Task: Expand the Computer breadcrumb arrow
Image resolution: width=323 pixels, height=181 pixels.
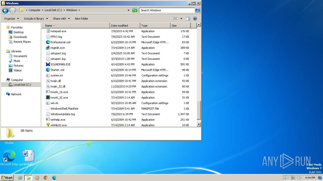Action: [x=43, y=10]
